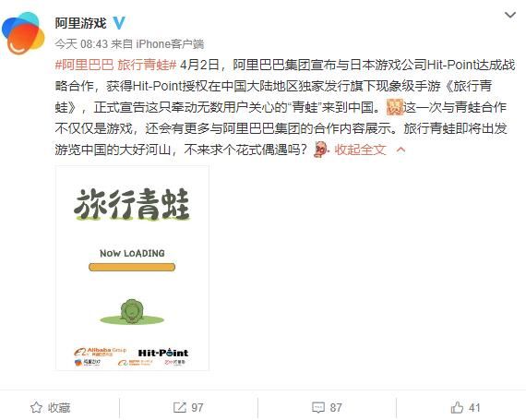Click the blue verified V badge
The height and width of the screenshot is (420, 526).
[x=119, y=23]
